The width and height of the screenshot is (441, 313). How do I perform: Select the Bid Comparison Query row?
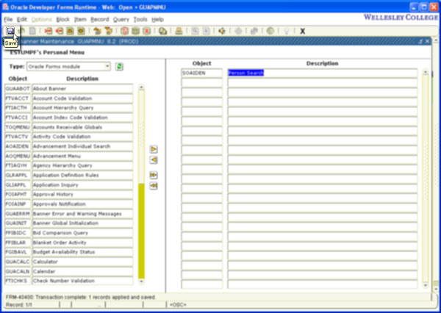(69, 233)
